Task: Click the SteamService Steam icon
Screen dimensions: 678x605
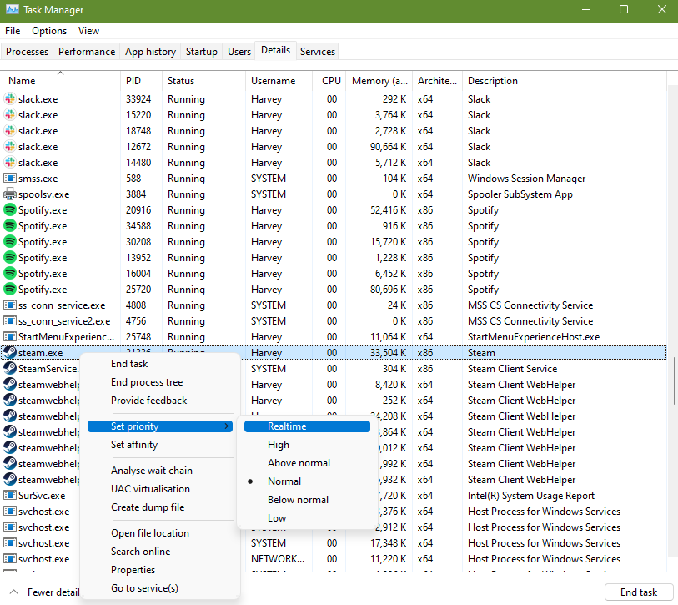Action: [x=9, y=369]
